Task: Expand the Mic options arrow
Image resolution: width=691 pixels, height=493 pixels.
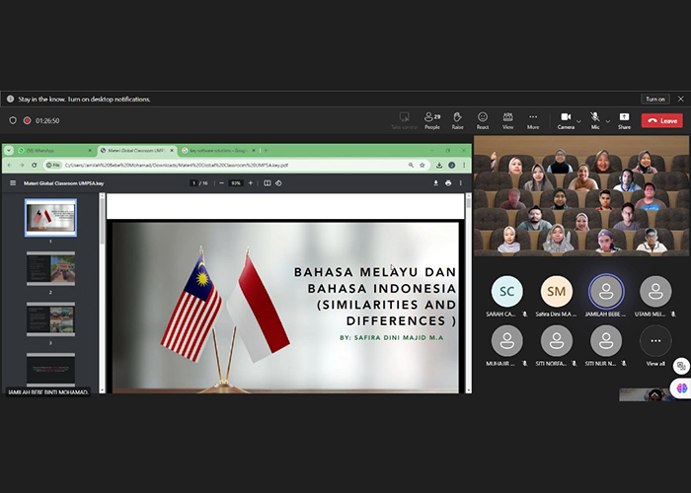Action: [608, 121]
